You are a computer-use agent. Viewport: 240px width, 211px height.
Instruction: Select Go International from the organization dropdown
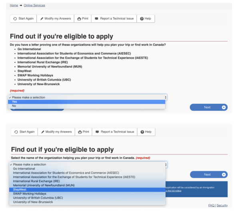pyautogui.click(x=87, y=169)
